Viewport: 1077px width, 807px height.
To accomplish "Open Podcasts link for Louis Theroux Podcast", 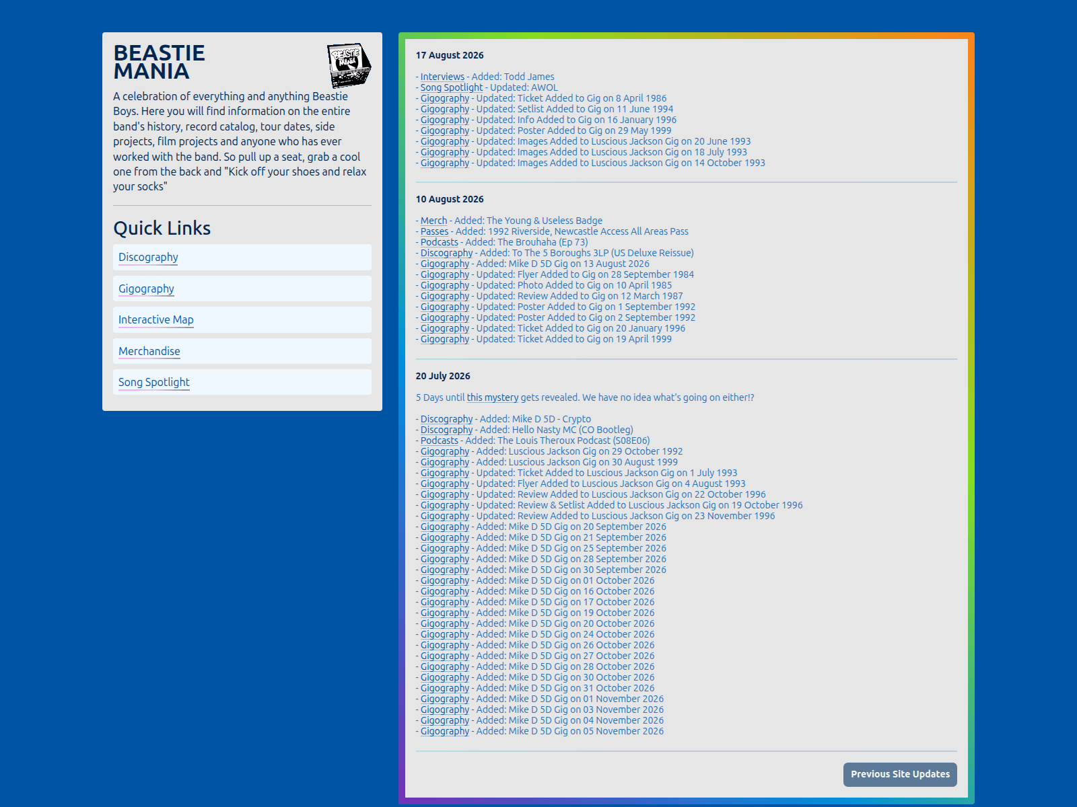I will pos(439,440).
